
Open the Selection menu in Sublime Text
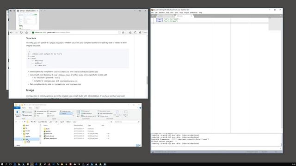[162, 12]
